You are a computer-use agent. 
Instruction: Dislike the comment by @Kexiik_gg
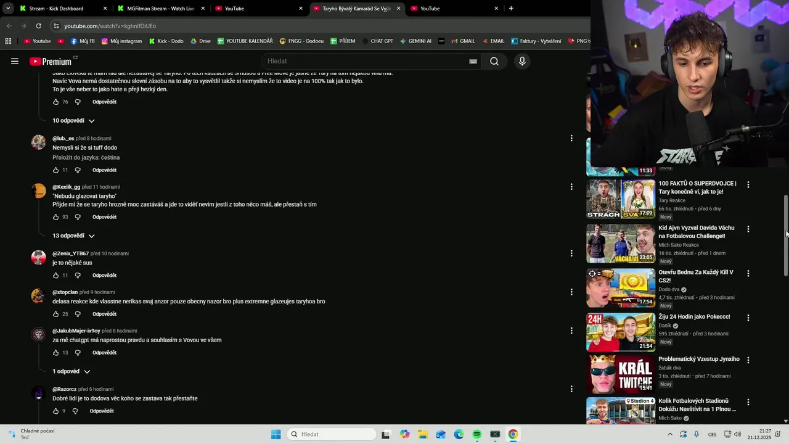(x=78, y=217)
